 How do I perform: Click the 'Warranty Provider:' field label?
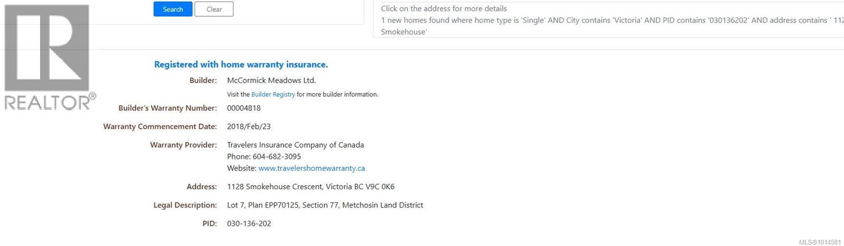point(183,145)
